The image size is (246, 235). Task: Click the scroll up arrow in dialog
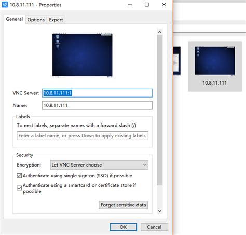click(160, 32)
